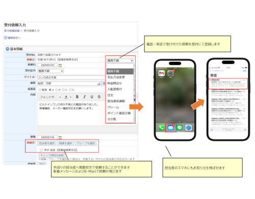This screenshot has width=255, height=199.
Task: Toggle Underline formatting in editor
Action: click(92, 97)
